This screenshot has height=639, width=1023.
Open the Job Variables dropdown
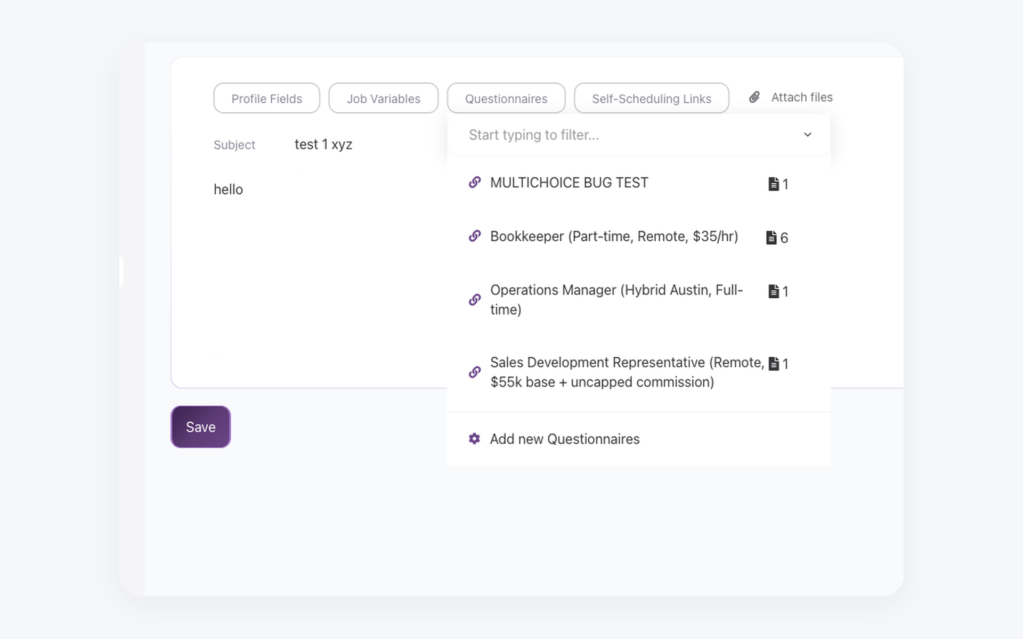[x=384, y=98]
